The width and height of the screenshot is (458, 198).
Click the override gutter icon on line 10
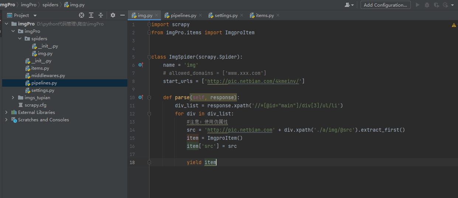coord(140,97)
